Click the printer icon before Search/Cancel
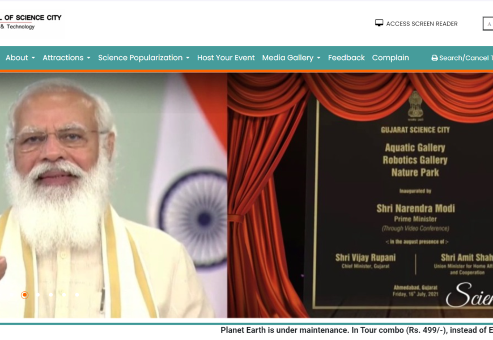Image resolution: width=493 pixels, height=340 pixels. 435,58
